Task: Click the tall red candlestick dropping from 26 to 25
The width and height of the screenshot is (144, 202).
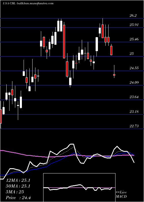Action: tap(64, 42)
